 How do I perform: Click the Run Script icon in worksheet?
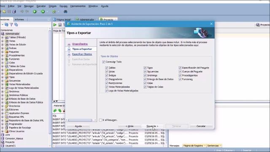tap(60, 25)
